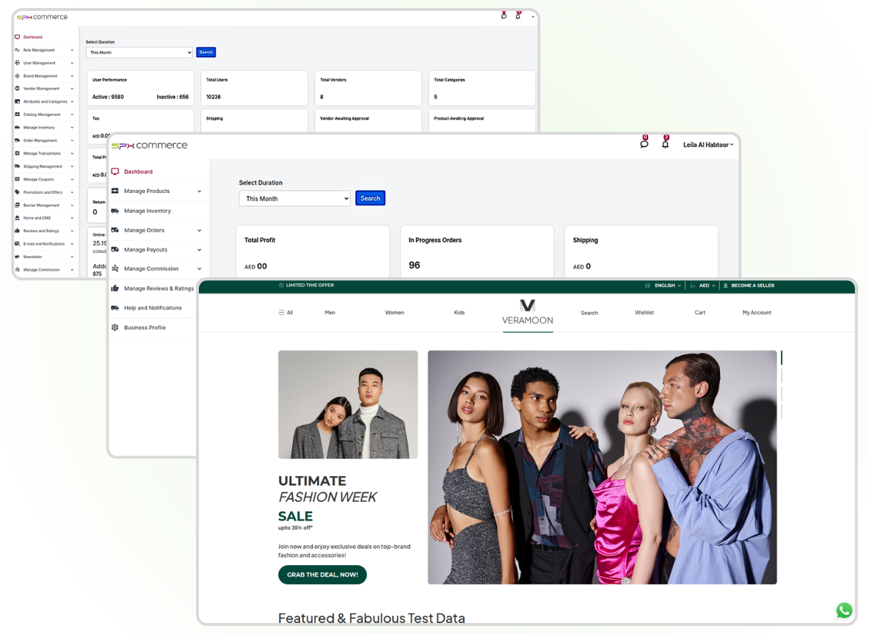Open the Dashboard via its monitor icon

[115, 171]
